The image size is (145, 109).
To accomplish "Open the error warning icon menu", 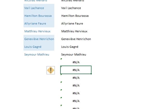I will click(x=51, y=70).
